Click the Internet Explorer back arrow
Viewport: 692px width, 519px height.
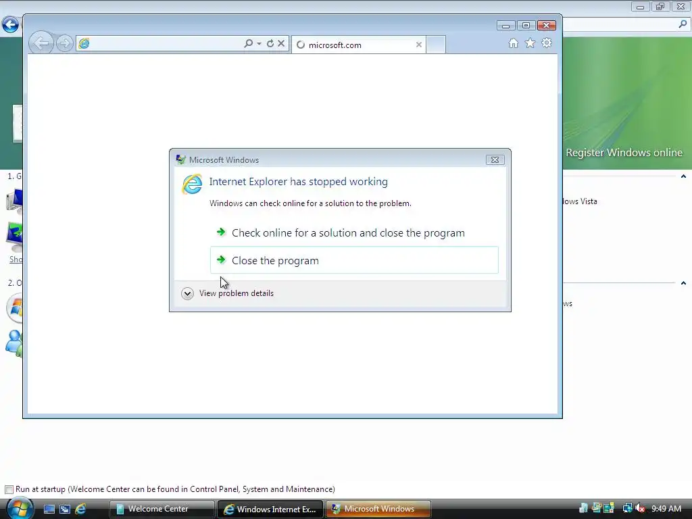coord(41,43)
